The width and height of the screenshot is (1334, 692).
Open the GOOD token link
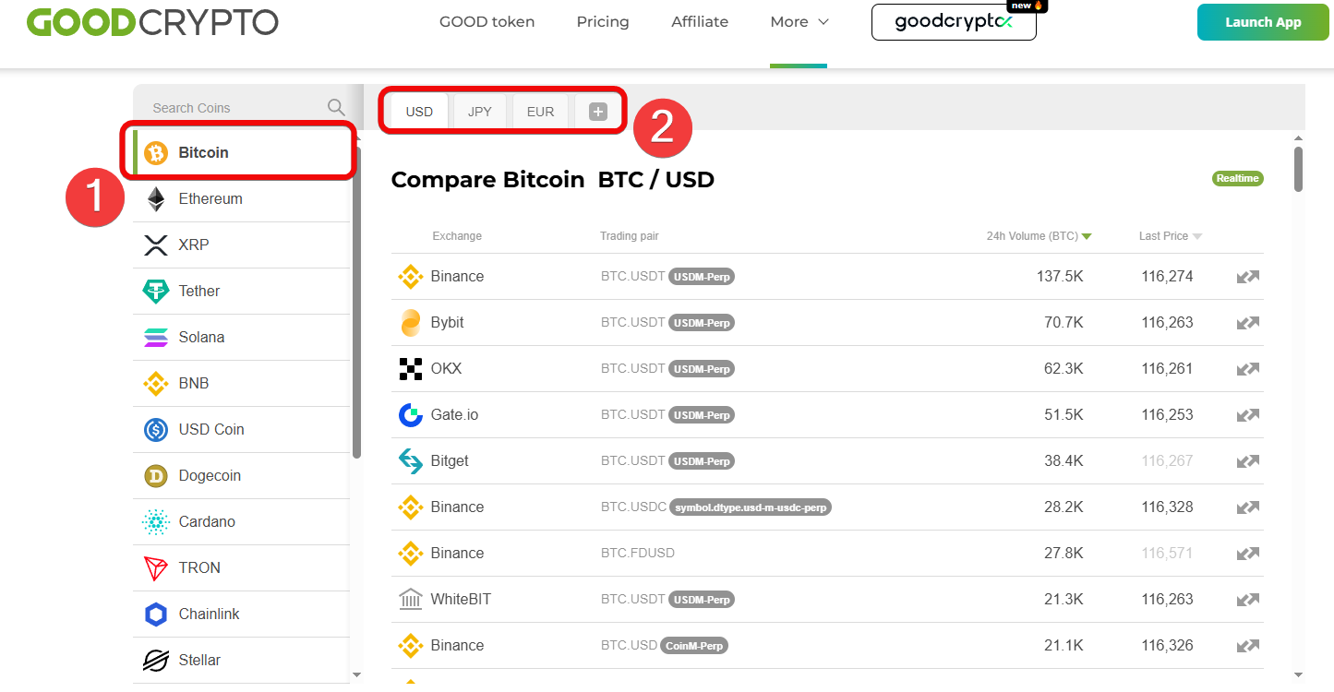(x=487, y=22)
